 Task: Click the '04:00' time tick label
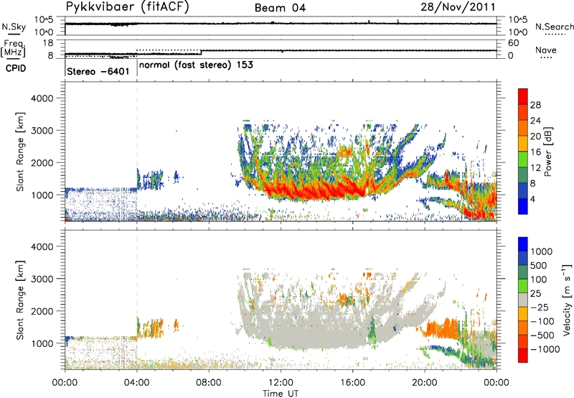pos(136,383)
